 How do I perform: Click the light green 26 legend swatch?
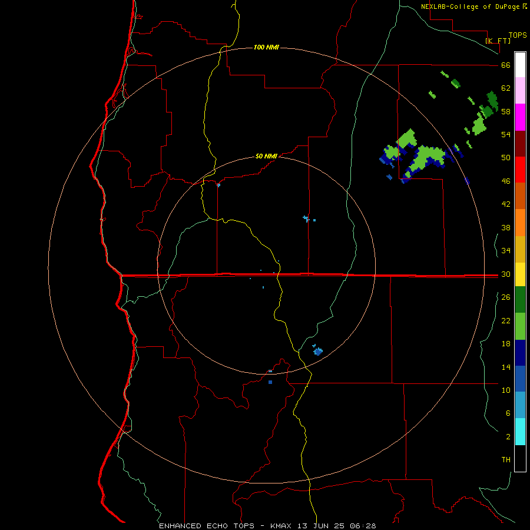520,326
